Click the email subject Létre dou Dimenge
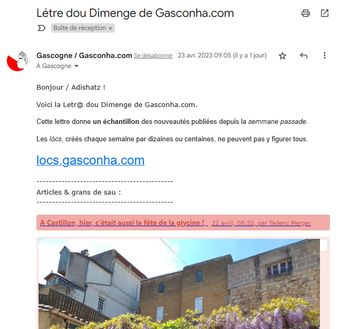The height and width of the screenshot is (329, 340). [x=135, y=13]
